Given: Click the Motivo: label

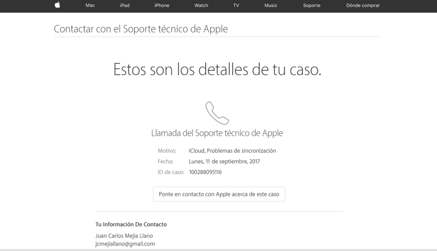Looking at the screenshot, I should [167, 151].
